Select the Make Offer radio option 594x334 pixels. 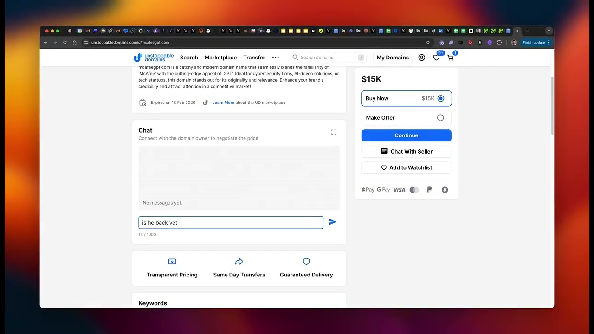[440, 118]
